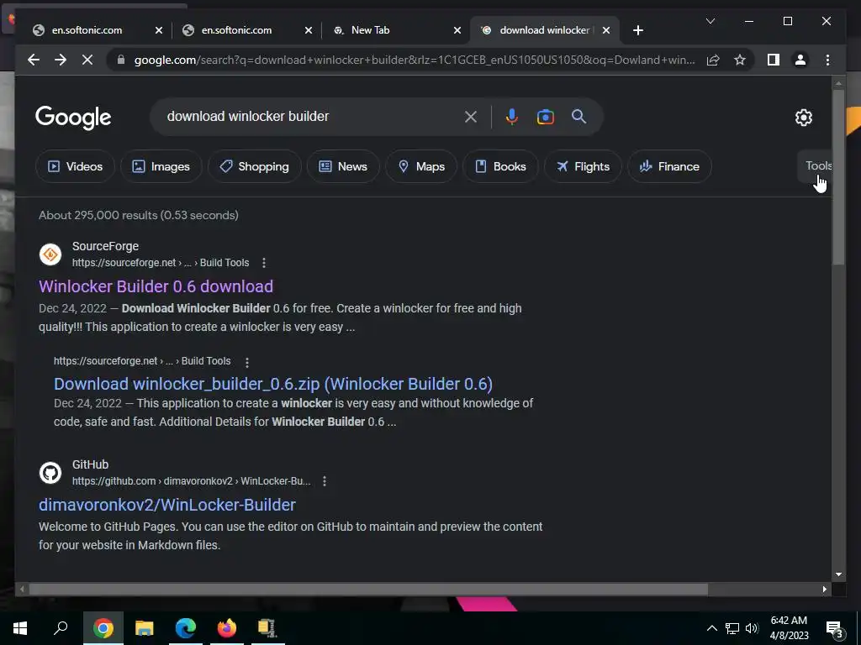Viewport: 861px width, 645px height.
Task: Filter results by News
Action: (x=343, y=166)
